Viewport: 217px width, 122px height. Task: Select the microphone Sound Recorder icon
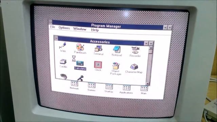(80, 78)
